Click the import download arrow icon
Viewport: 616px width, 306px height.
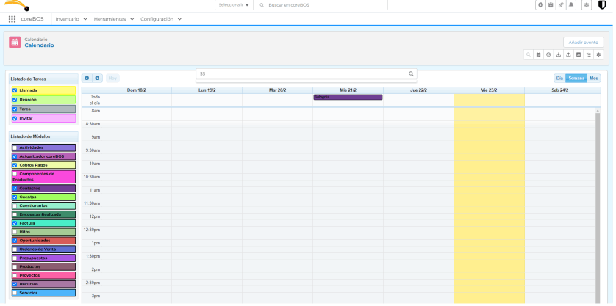[558, 54]
